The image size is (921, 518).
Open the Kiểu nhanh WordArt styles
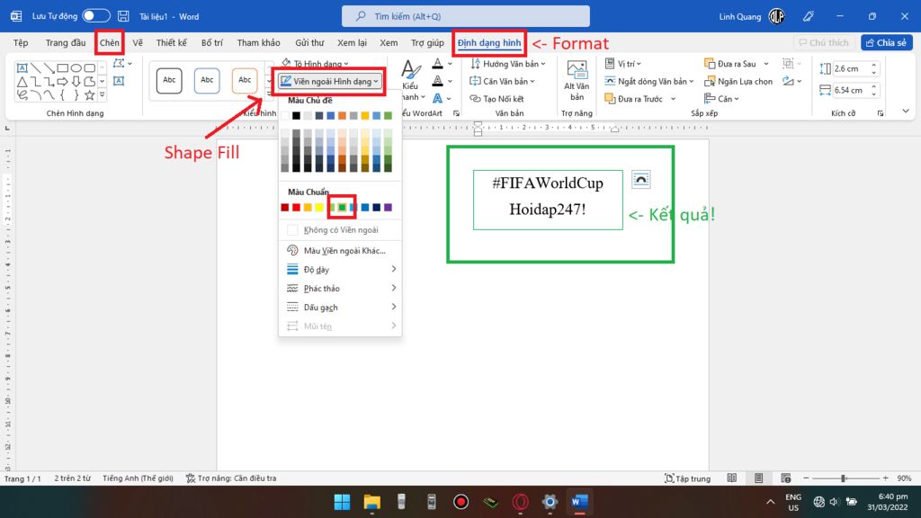click(410, 81)
